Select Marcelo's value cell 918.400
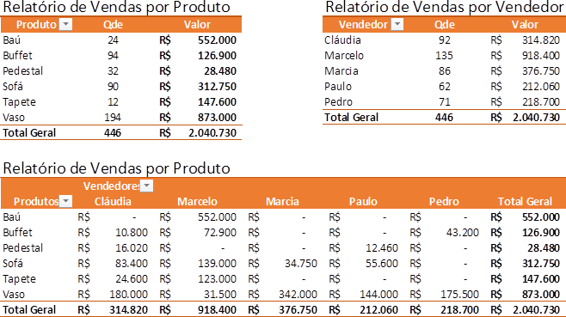The width and height of the screenshot is (566, 317). pyautogui.click(x=541, y=56)
